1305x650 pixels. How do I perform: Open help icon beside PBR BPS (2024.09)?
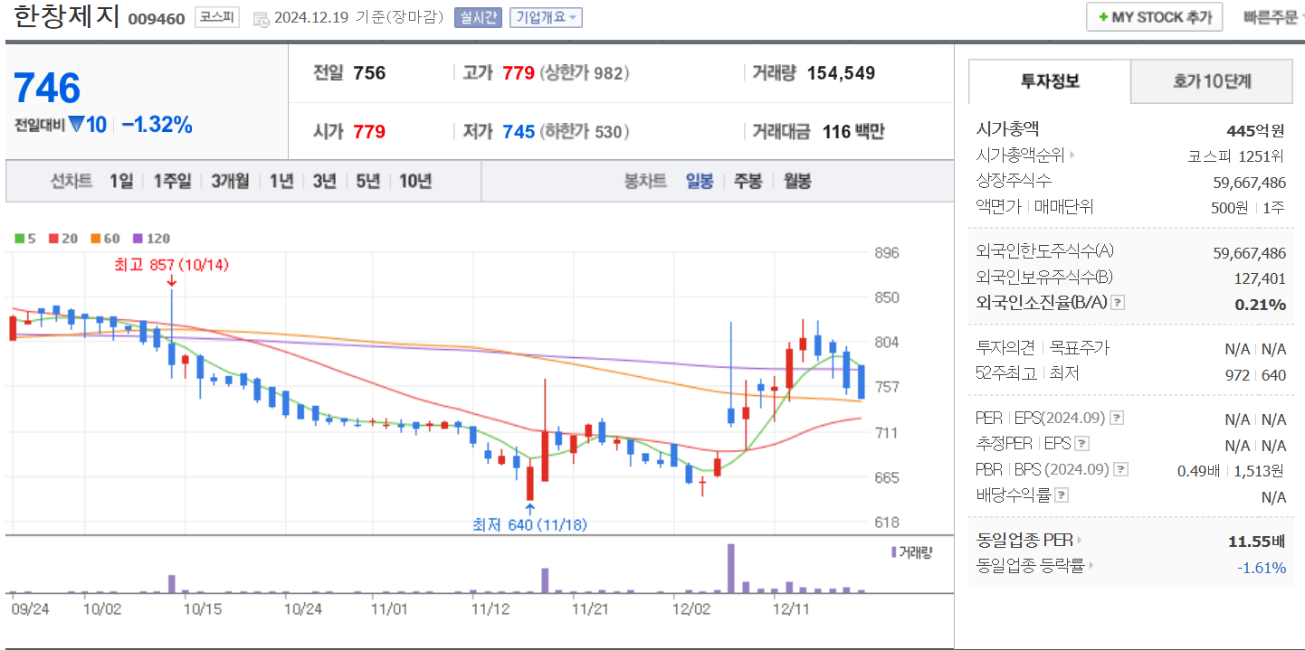point(1121,469)
